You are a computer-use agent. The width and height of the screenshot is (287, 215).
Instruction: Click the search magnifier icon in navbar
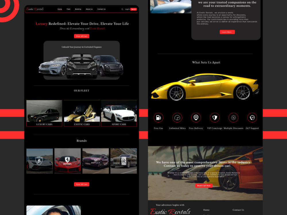(122, 9)
